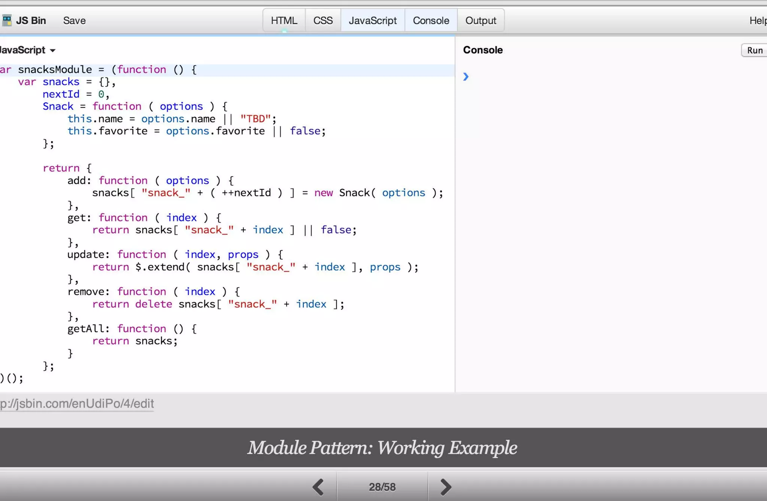Click the 'return snacks;' line

(x=135, y=341)
